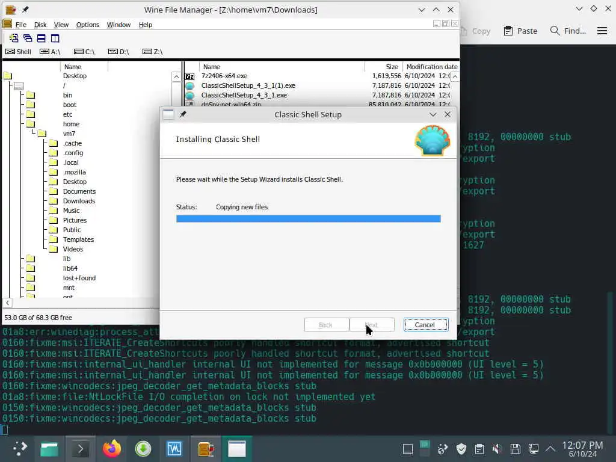The width and height of the screenshot is (616, 462).
Task: Open the file manager from taskbar
Action: [x=49, y=449]
